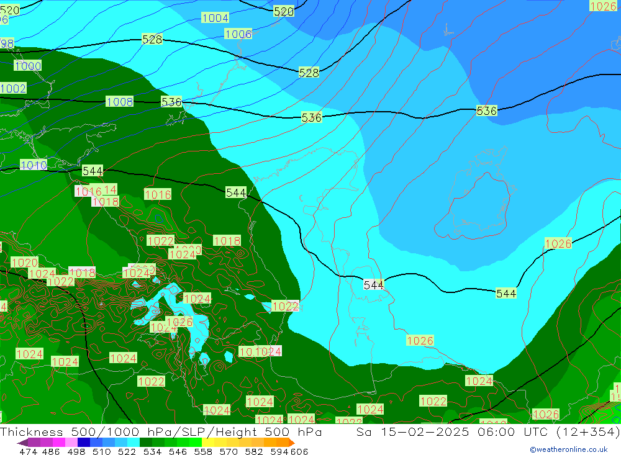This screenshot has height=455, width=621.
Task: Click the 1008 isobar label
Action: (x=119, y=102)
